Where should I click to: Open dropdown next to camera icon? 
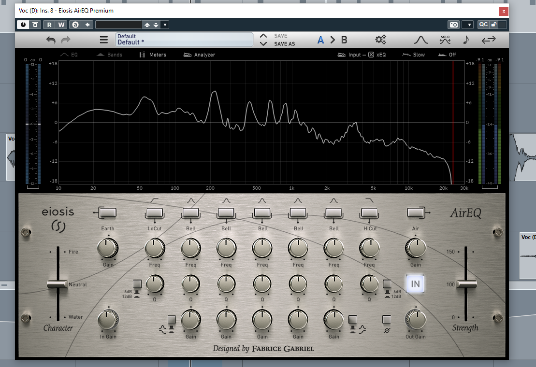coord(469,25)
